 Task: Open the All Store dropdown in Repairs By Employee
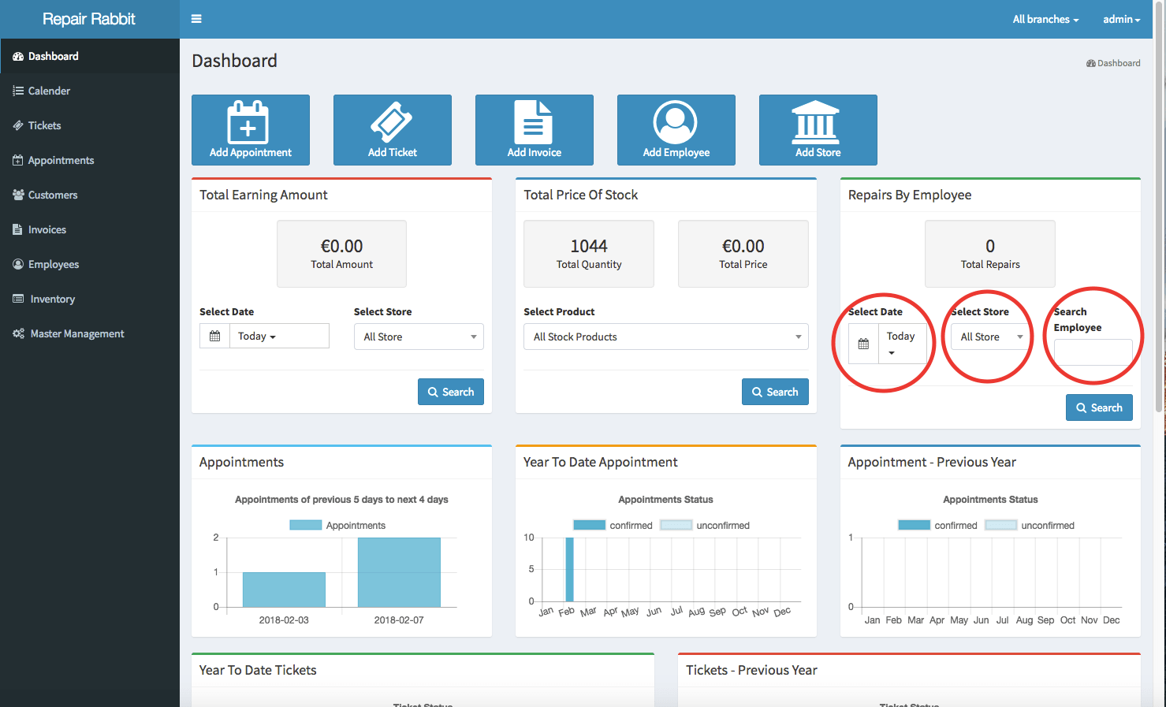[991, 337]
